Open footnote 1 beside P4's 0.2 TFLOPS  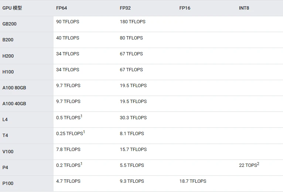pyautogui.click(x=81, y=164)
